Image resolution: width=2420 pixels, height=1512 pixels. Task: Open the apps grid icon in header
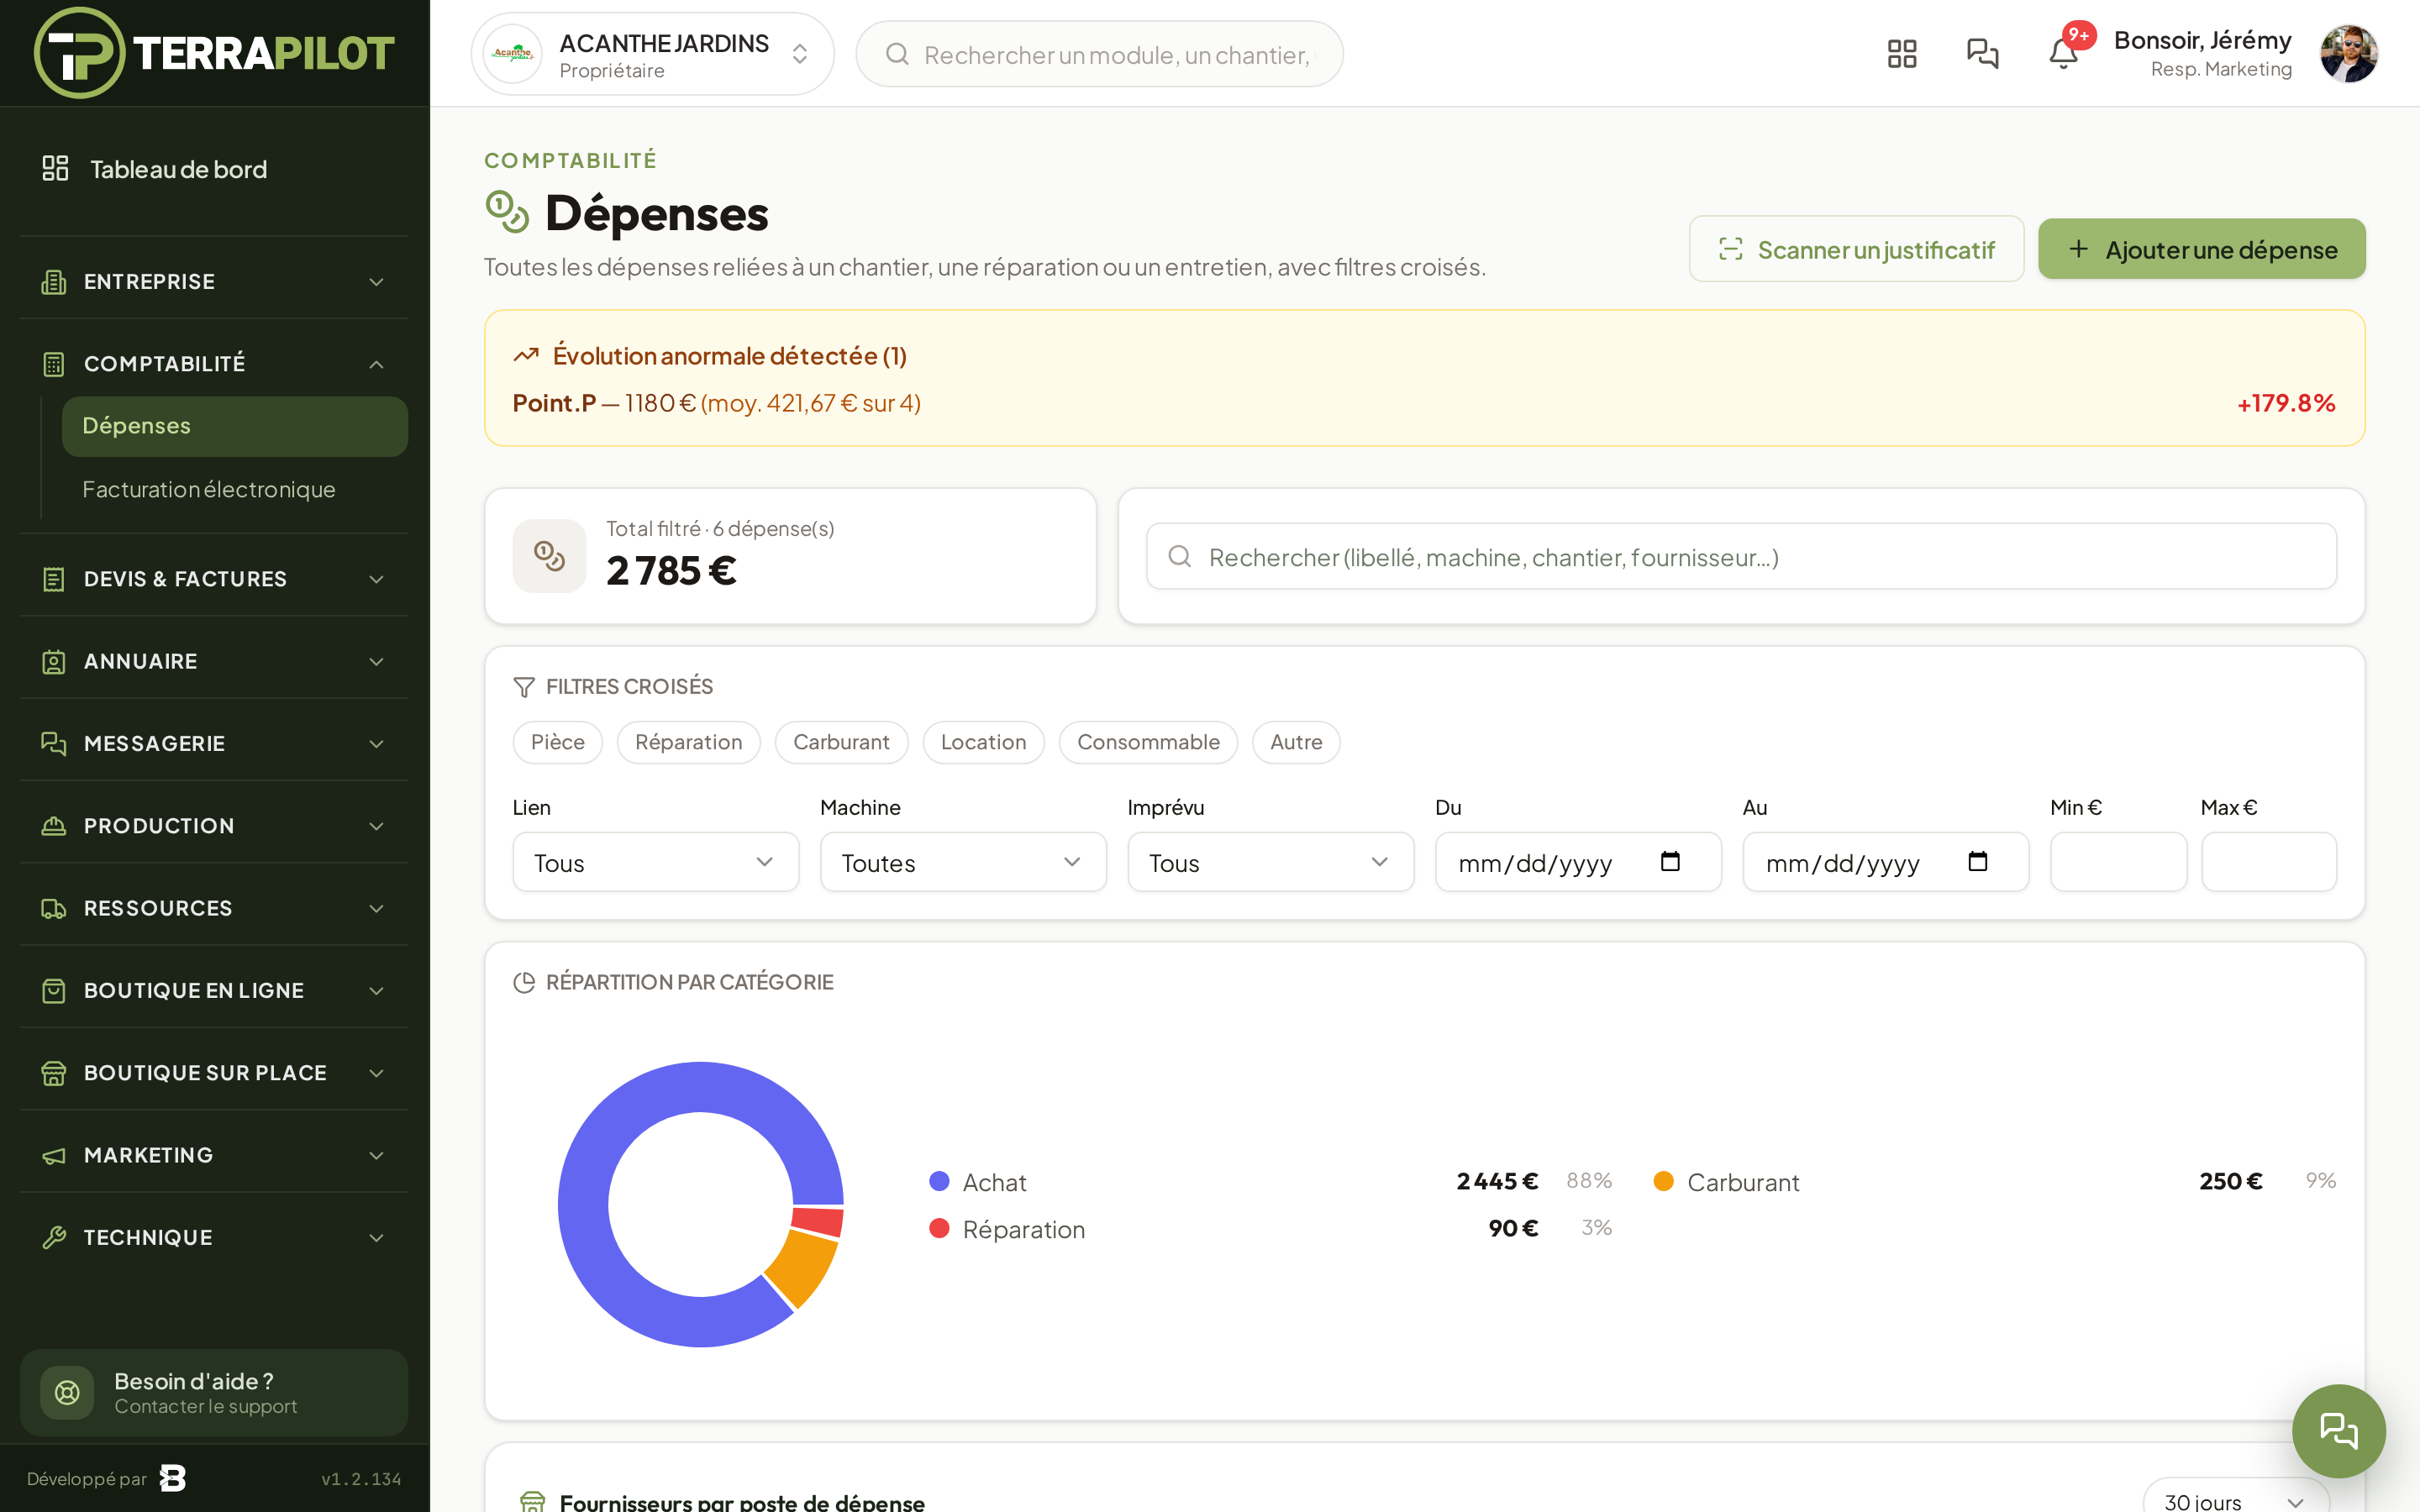click(x=1901, y=54)
